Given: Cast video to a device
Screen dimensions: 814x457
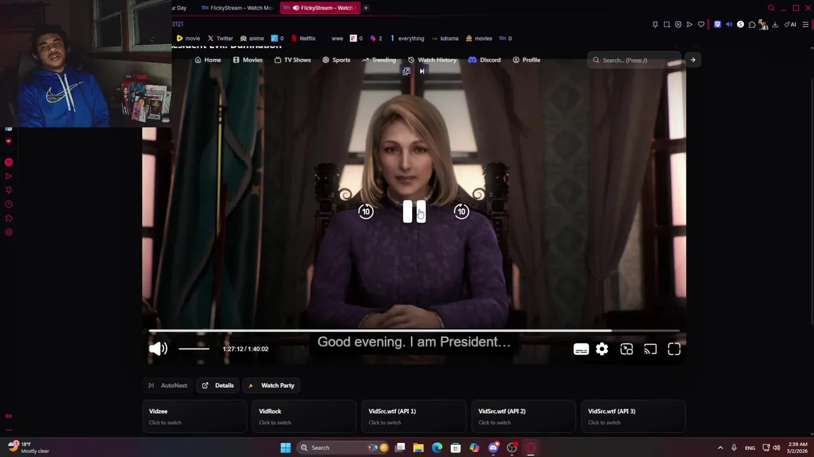Looking at the screenshot, I should tap(650, 349).
